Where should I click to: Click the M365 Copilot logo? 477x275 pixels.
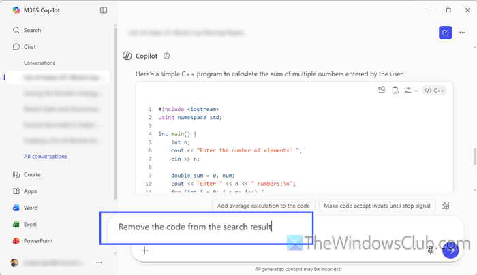coord(16,10)
